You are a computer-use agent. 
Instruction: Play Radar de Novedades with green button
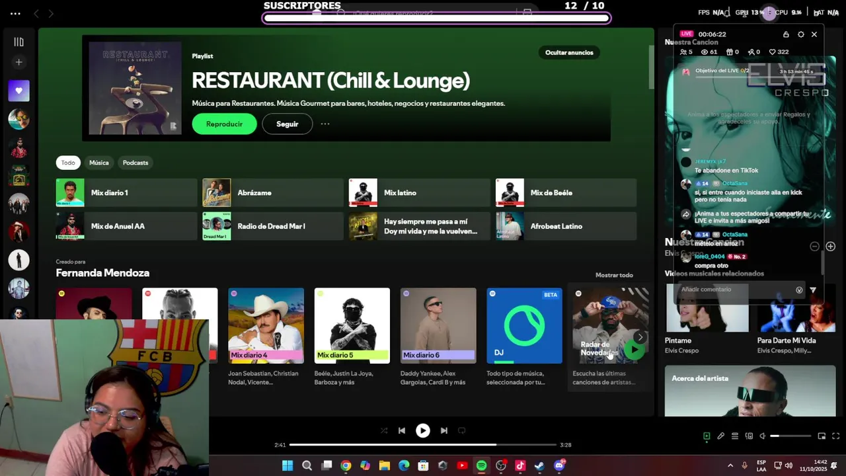coord(634,350)
